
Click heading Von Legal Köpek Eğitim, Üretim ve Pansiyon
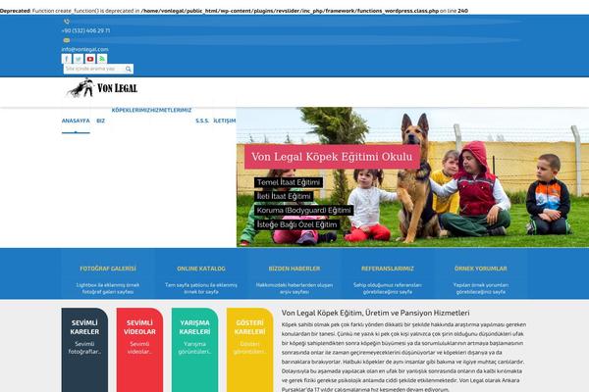(x=375, y=313)
